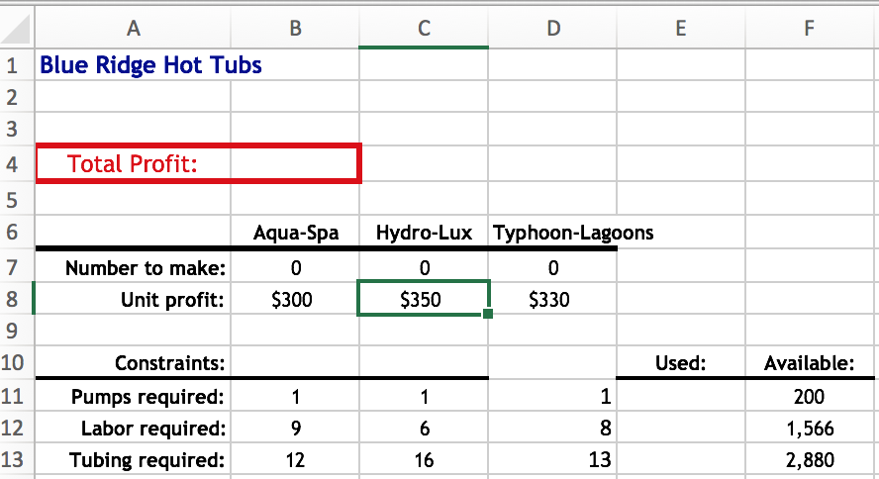Click the Hydro-Lux column label

(424, 232)
